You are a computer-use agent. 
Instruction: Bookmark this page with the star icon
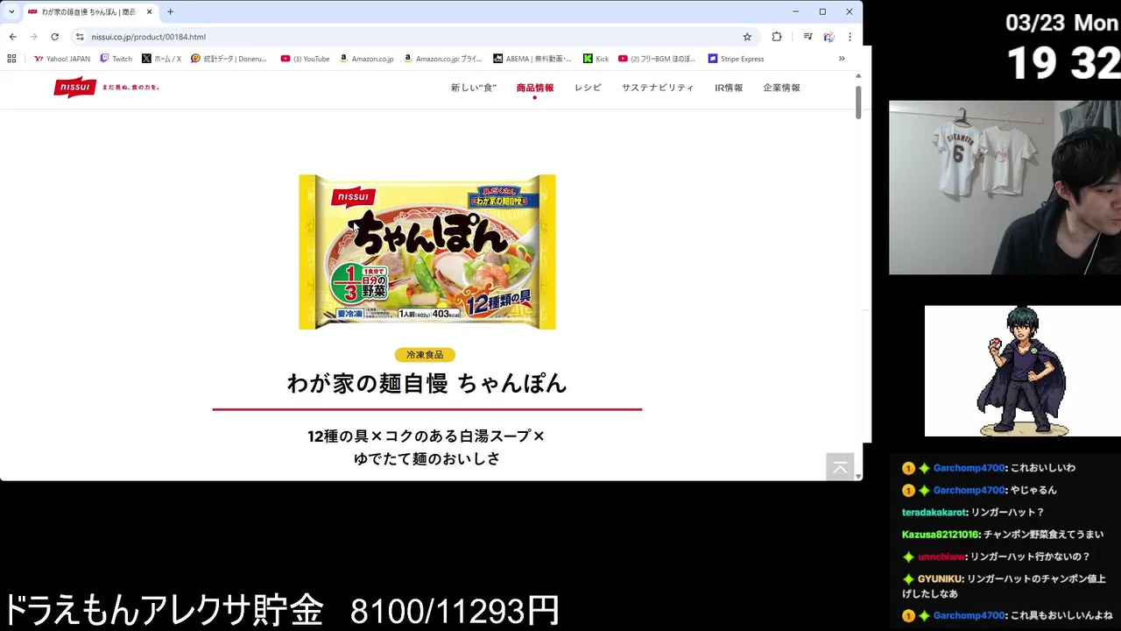(x=747, y=37)
